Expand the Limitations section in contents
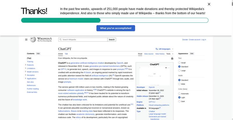This screenshot has width=233, height=120. (26, 68)
